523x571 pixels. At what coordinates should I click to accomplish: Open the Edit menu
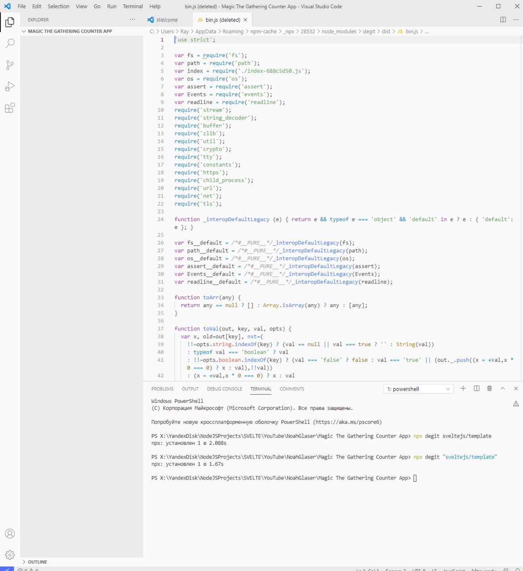click(37, 6)
